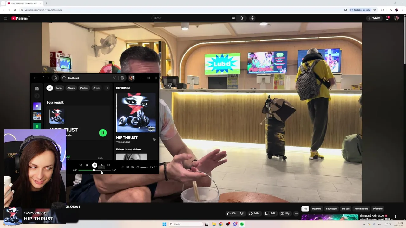Create a clip with Klip button
406x228 pixels.
pos(285,213)
